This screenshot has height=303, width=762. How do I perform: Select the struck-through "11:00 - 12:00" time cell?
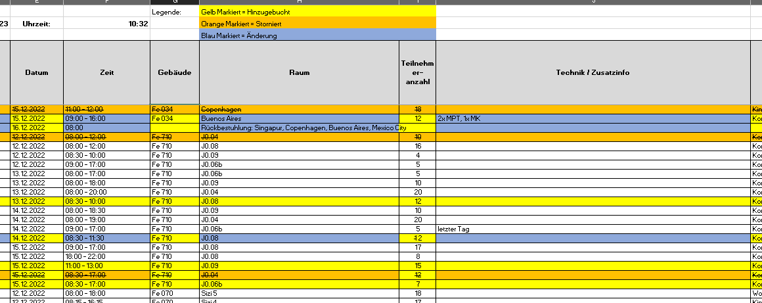tap(106, 109)
